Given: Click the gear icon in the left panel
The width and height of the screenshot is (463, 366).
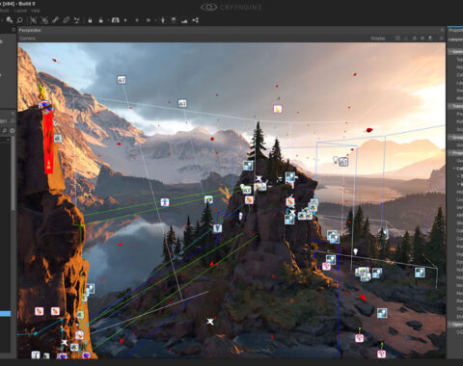Looking at the screenshot, I should click(13, 131).
